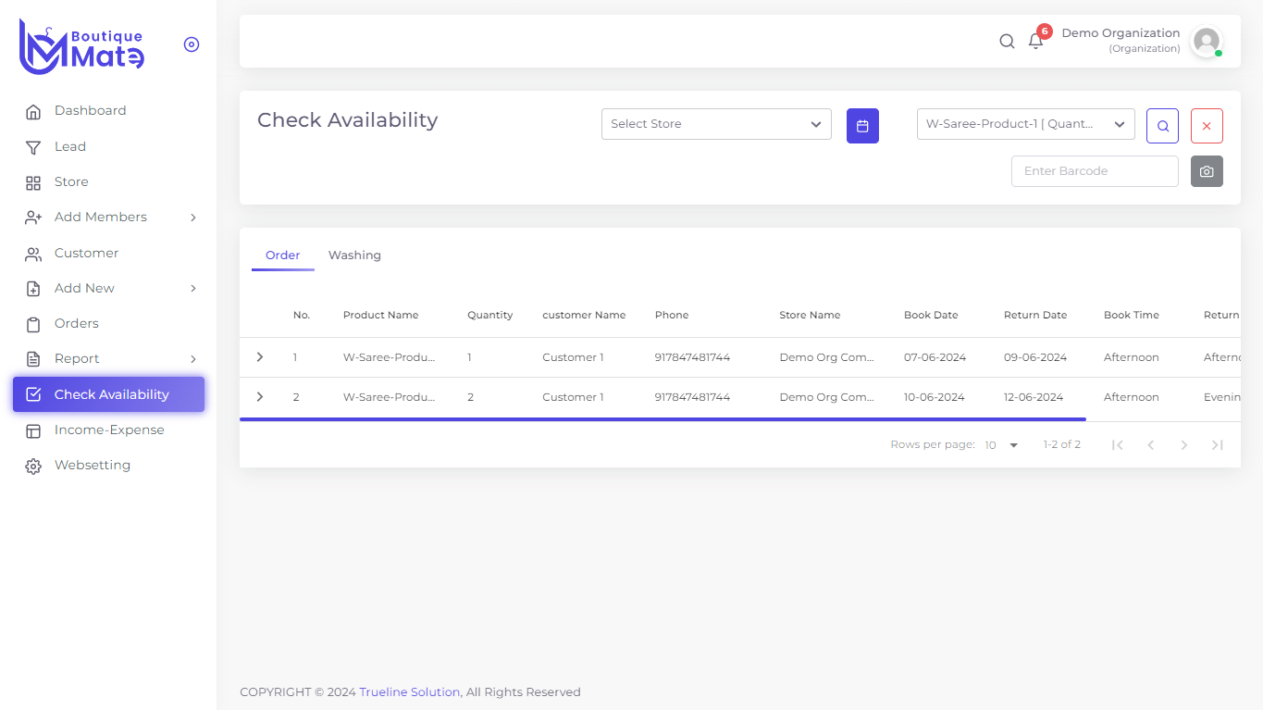This screenshot has width=1263, height=710.
Task: Click Demo Organization account name
Action: (x=1121, y=33)
